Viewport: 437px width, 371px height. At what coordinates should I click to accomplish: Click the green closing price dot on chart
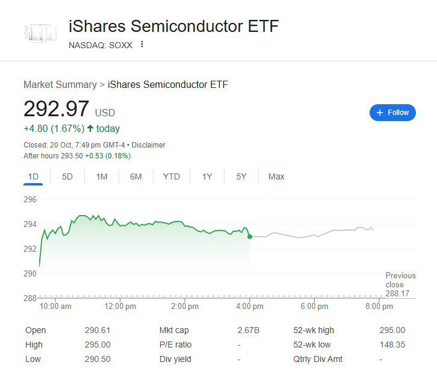click(x=250, y=237)
